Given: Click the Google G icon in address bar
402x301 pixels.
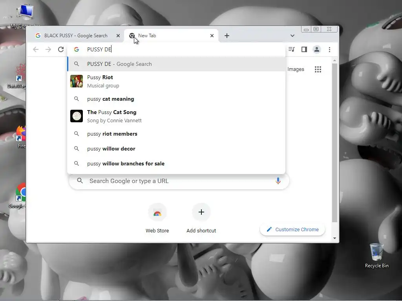Looking at the screenshot, I should [77, 49].
